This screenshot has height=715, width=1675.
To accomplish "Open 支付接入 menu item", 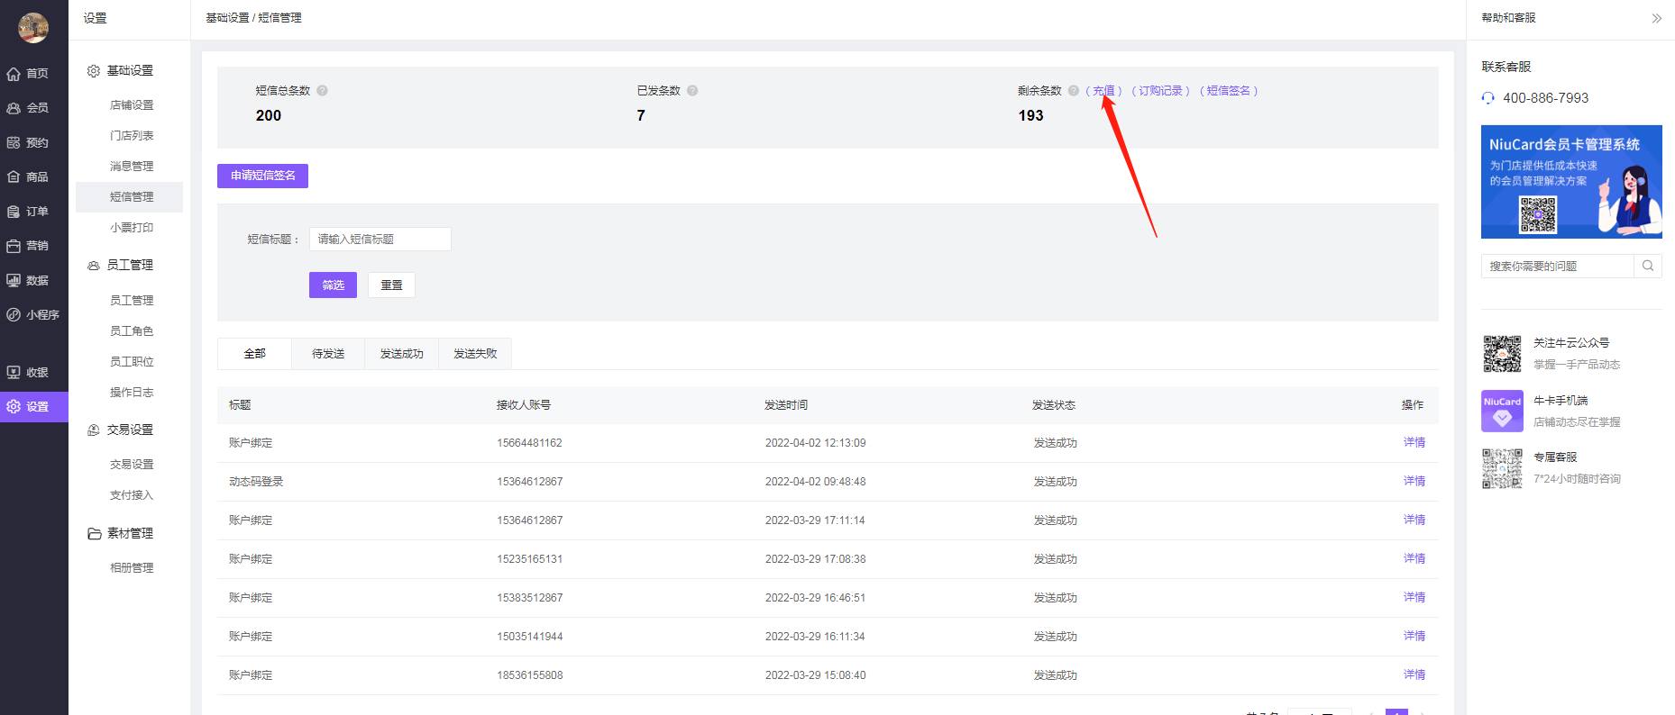I will 132,495.
